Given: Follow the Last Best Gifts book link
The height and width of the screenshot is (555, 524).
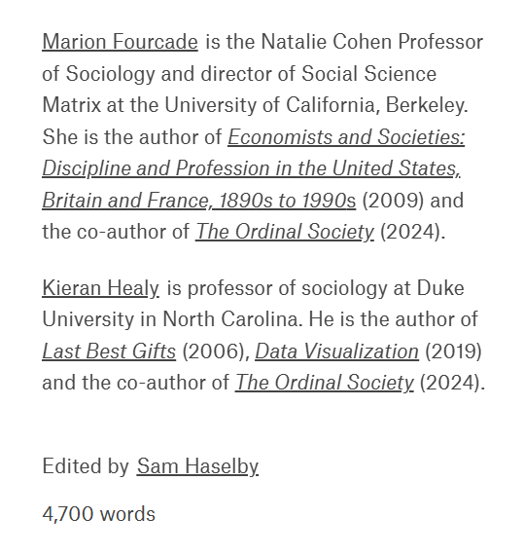Looking at the screenshot, I should point(109,351).
